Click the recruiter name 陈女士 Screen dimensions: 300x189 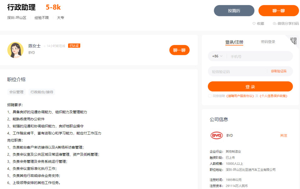tap(34, 46)
